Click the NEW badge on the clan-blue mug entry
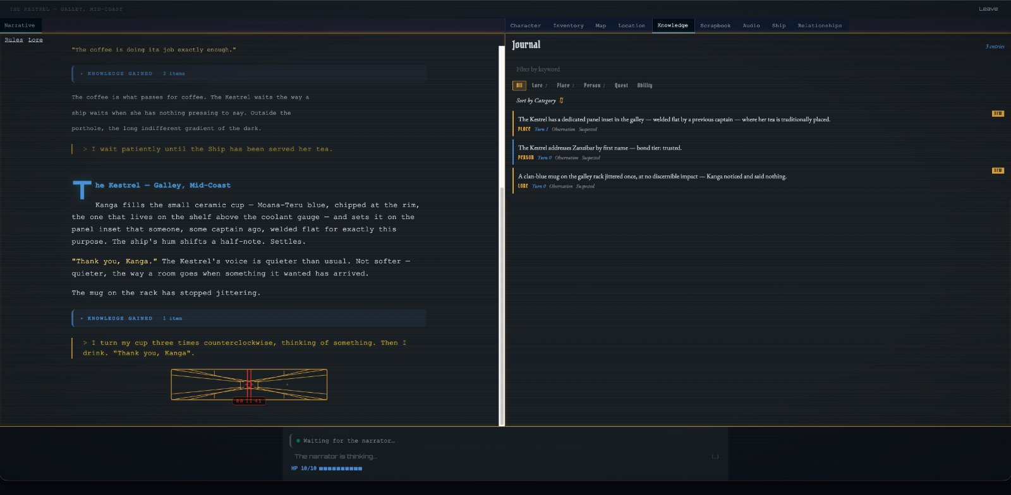The height and width of the screenshot is (495, 1011). click(x=998, y=170)
